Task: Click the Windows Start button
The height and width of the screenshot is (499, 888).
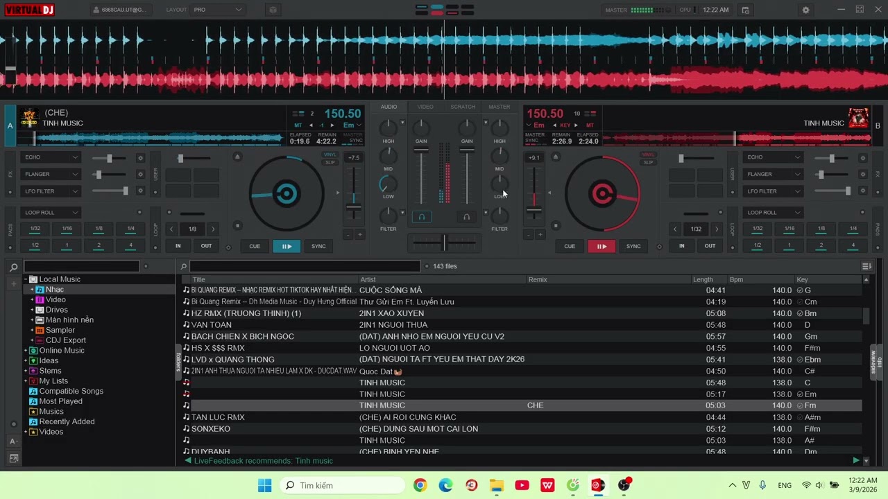Action: click(265, 485)
